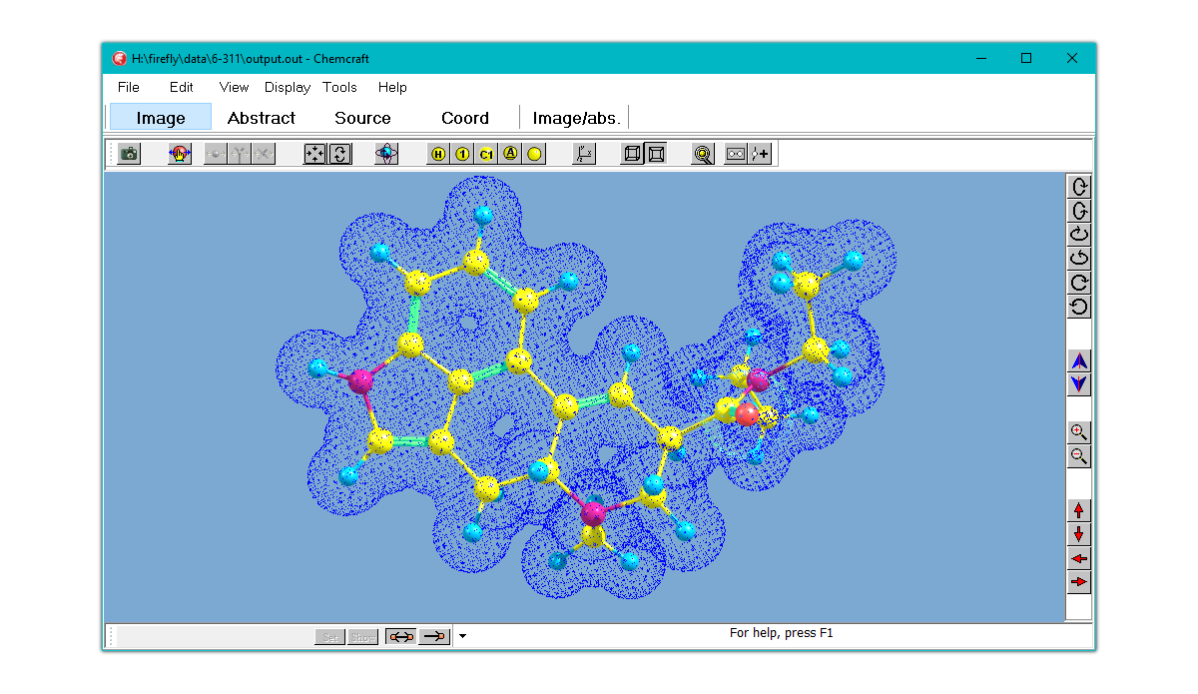Toggle the double-headed arrow bond button in the bottom bar
Image resolution: width=1198 pixels, height=694 pixels.
click(x=401, y=636)
